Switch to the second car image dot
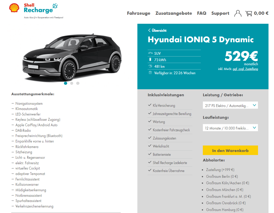This screenshot has height=213, width=274. (72, 83)
